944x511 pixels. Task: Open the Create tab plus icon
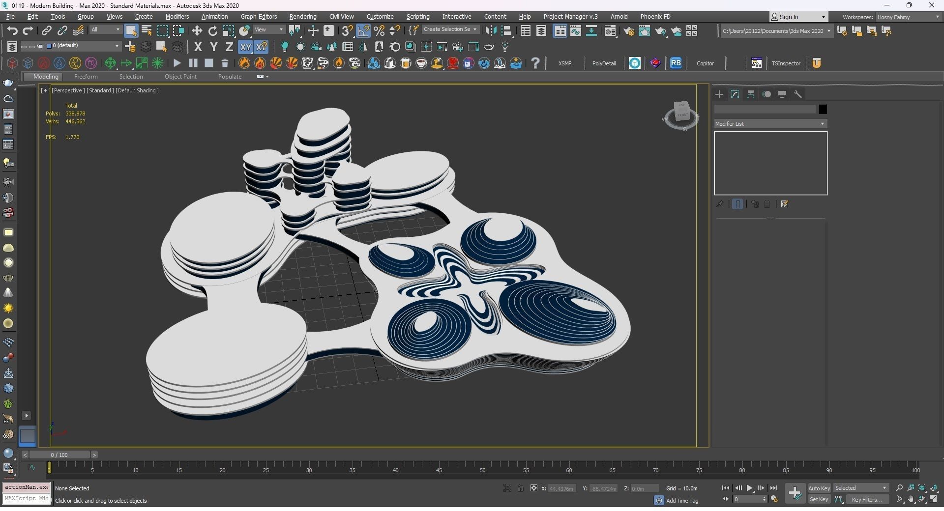pos(719,94)
